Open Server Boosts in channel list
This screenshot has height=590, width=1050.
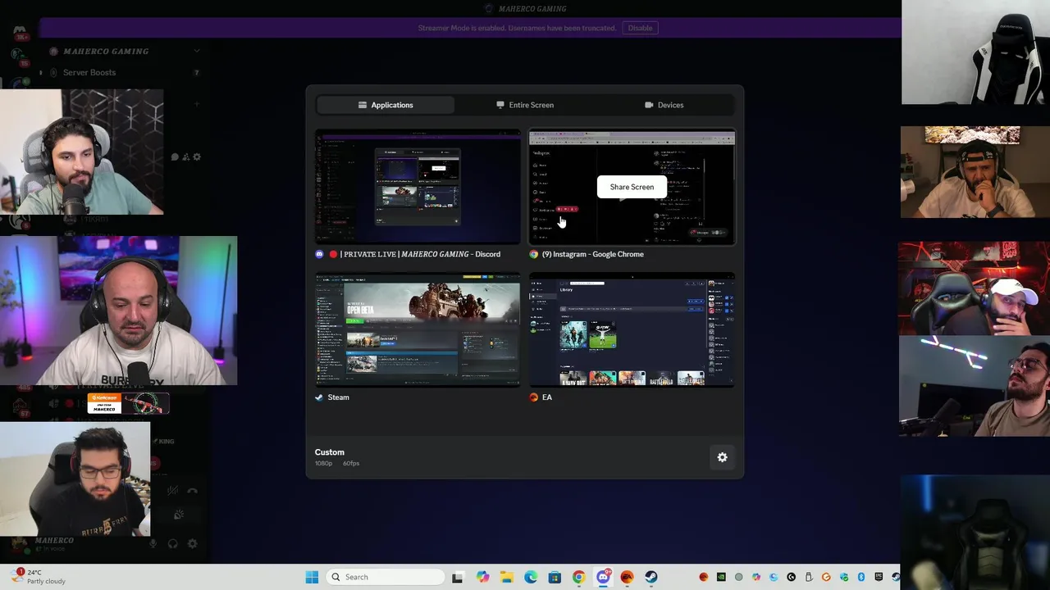click(x=89, y=72)
